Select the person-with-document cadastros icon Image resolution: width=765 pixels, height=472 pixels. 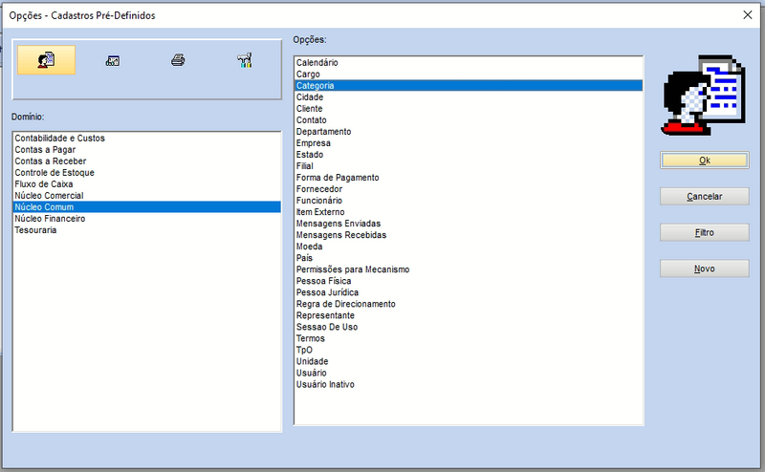(46, 60)
